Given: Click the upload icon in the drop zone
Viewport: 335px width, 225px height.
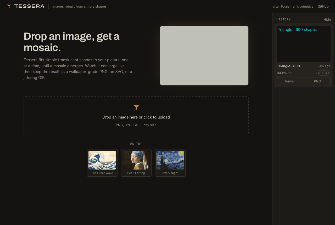Looking at the screenshot, I should 136,107.
